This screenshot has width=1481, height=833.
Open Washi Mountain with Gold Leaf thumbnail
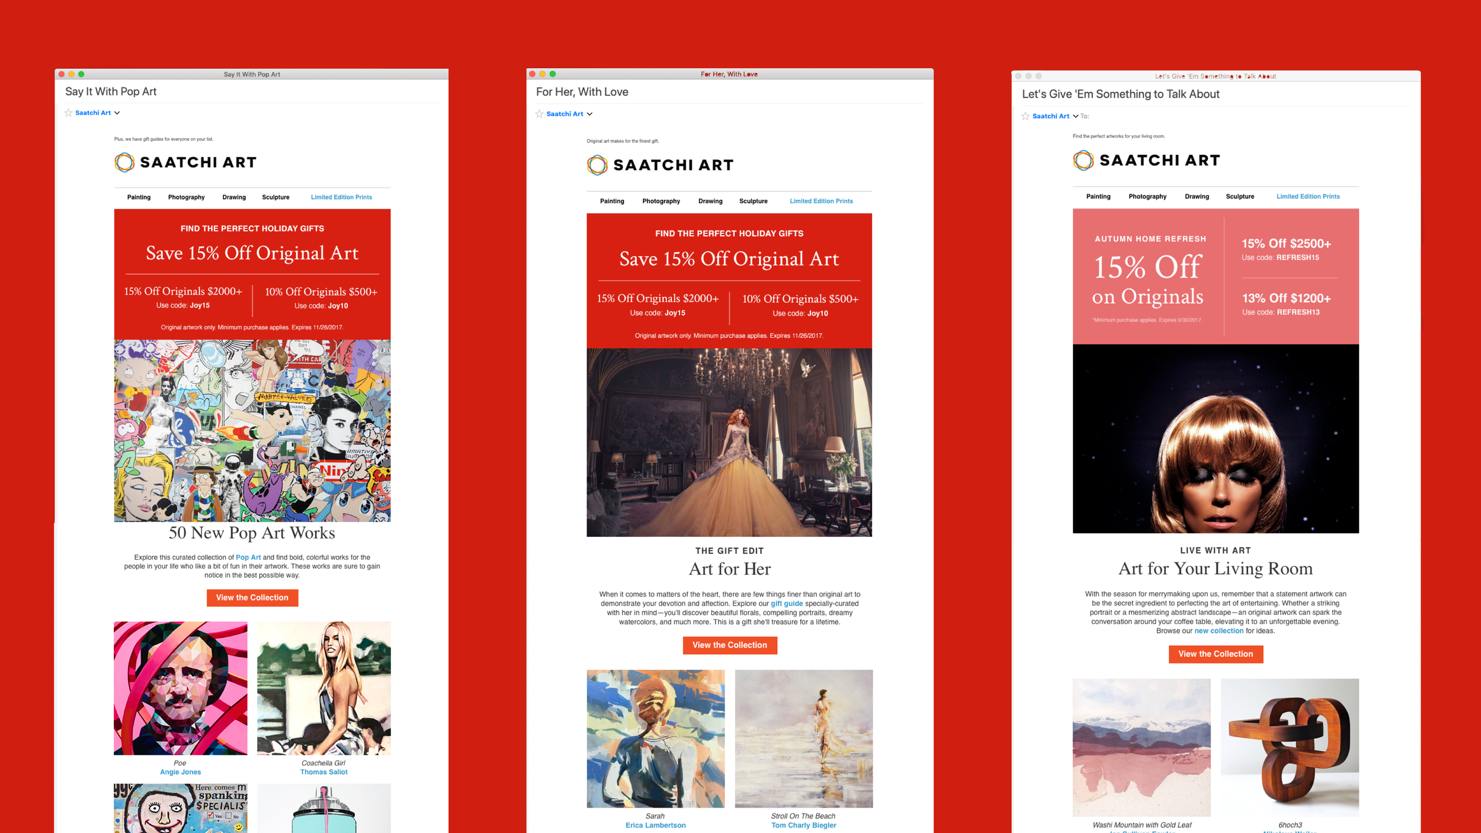[1142, 748]
